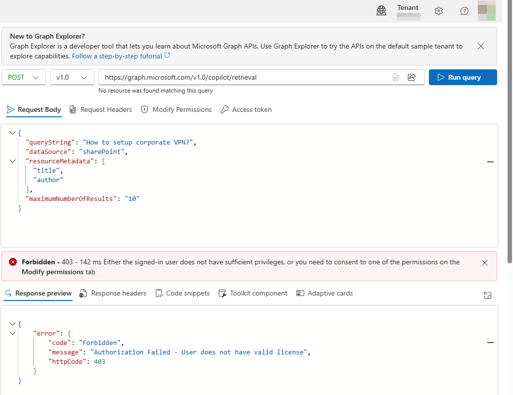Select the page vertical scrollbar
Image resolution: width=513 pixels, height=395 pixels.
[x=510, y=131]
